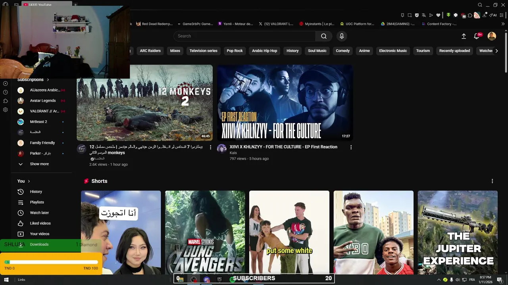The width and height of the screenshot is (508, 285).
Task: Click the translate page icon
Action: click(424, 15)
